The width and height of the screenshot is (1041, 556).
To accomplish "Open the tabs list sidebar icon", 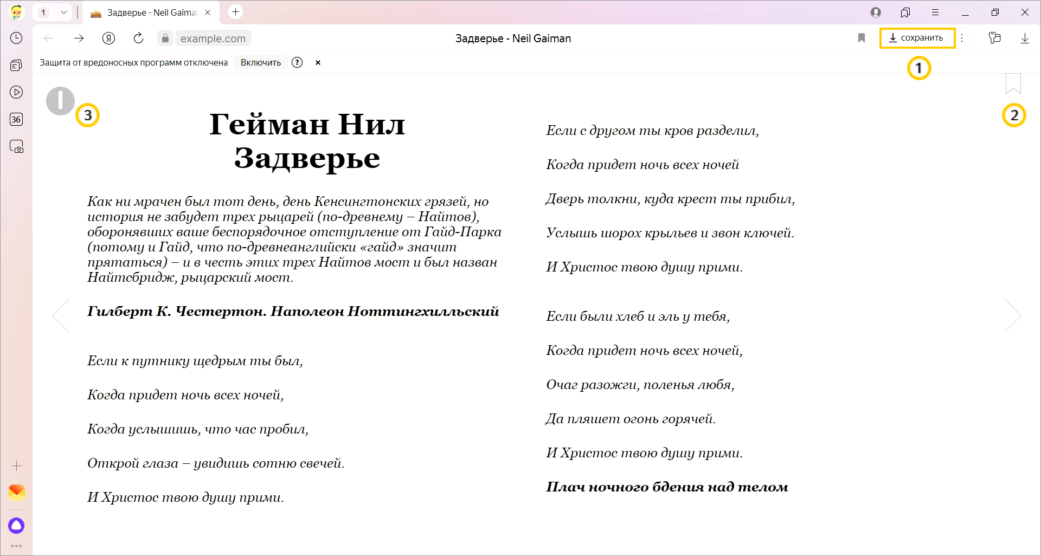I will (x=16, y=66).
